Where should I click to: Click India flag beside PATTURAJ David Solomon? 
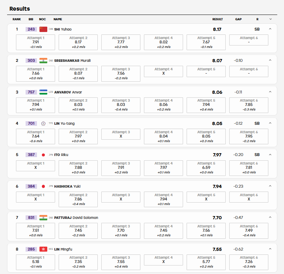pyautogui.click(x=43, y=217)
